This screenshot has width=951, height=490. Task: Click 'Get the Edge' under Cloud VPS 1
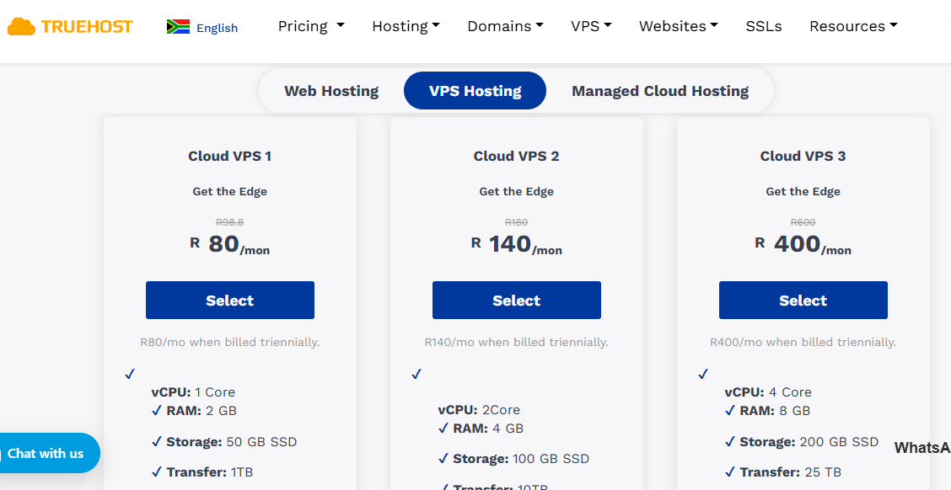click(x=230, y=191)
